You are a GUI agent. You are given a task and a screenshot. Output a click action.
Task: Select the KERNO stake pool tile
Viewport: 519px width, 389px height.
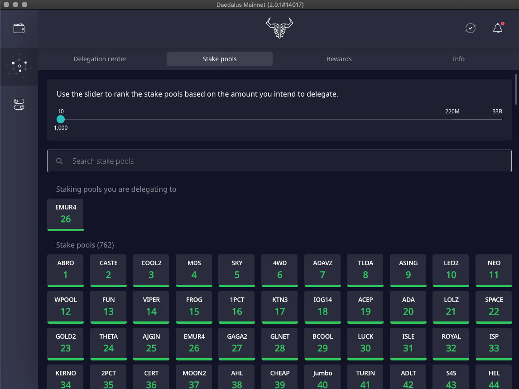[x=66, y=377]
